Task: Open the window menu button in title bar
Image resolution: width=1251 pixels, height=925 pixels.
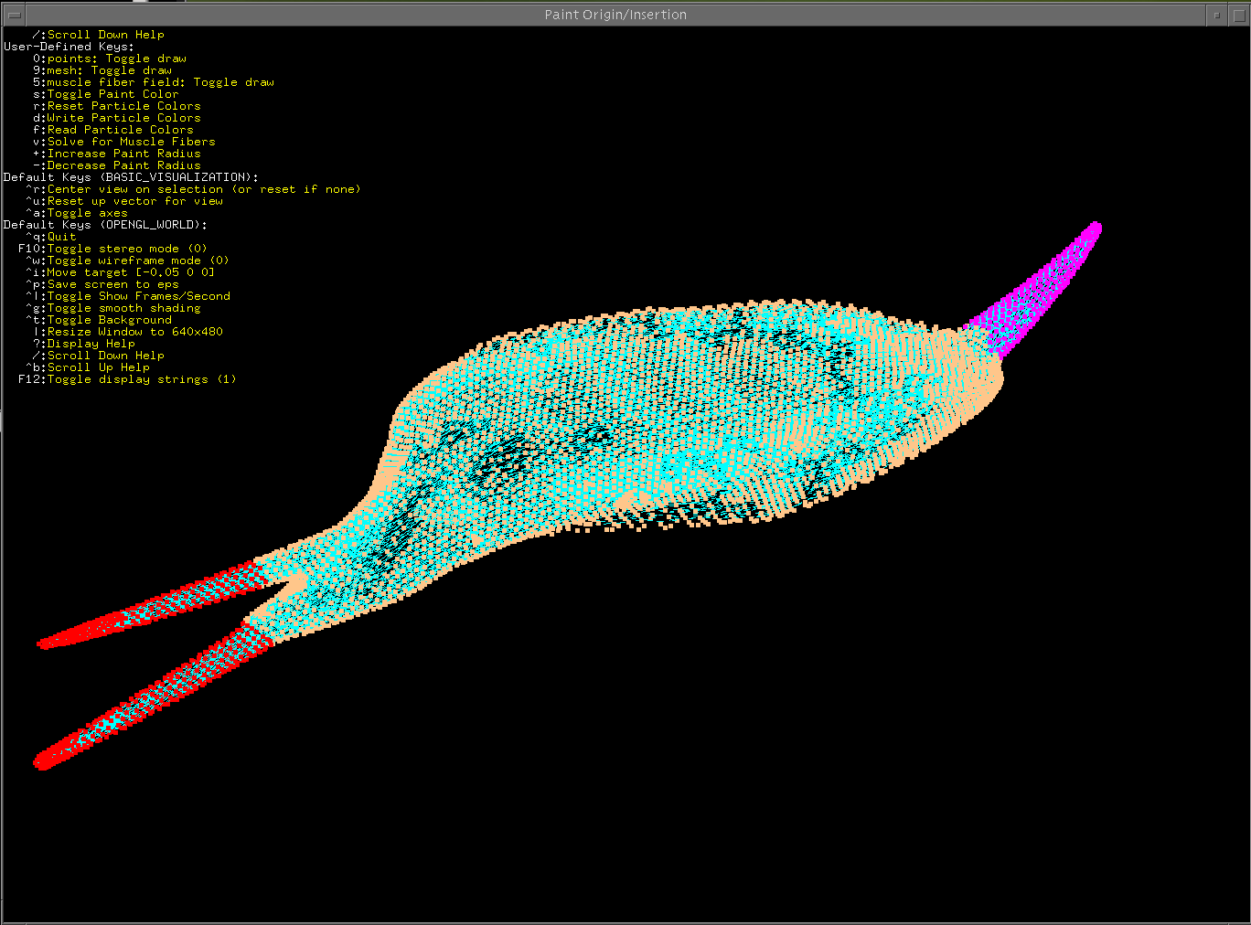Action: point(15,15)
